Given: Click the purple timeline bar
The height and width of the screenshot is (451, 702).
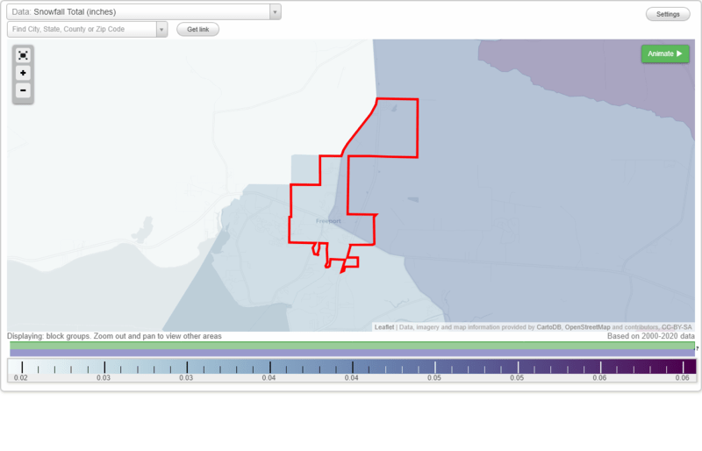Looking at the screenshot, I should click(352, 353).
